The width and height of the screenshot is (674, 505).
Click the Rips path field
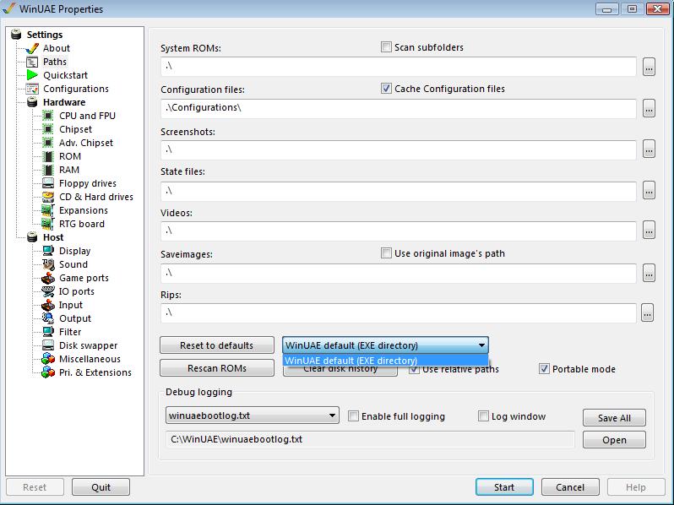click(399, 313)
